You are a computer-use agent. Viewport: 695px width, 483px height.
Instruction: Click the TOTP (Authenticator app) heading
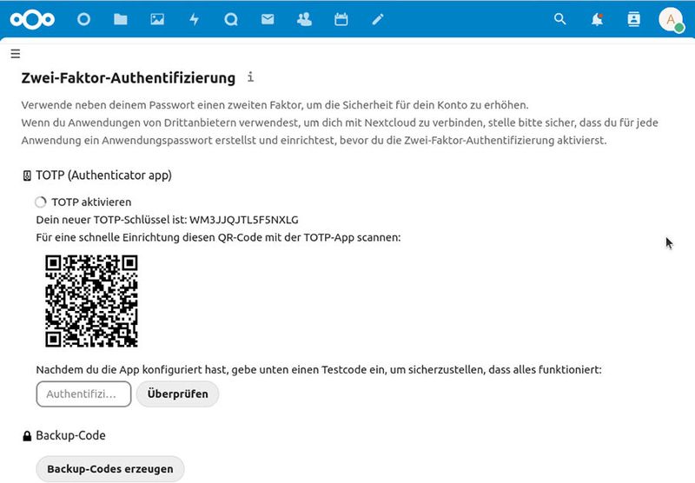tap(103, 175)
